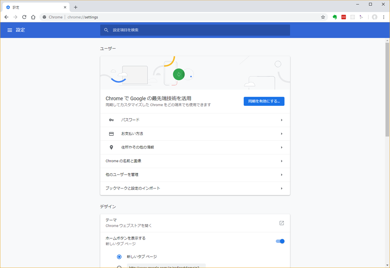390x268 pixels.
Task: Click the green sync circle illustration
Action: pos(179,74)
